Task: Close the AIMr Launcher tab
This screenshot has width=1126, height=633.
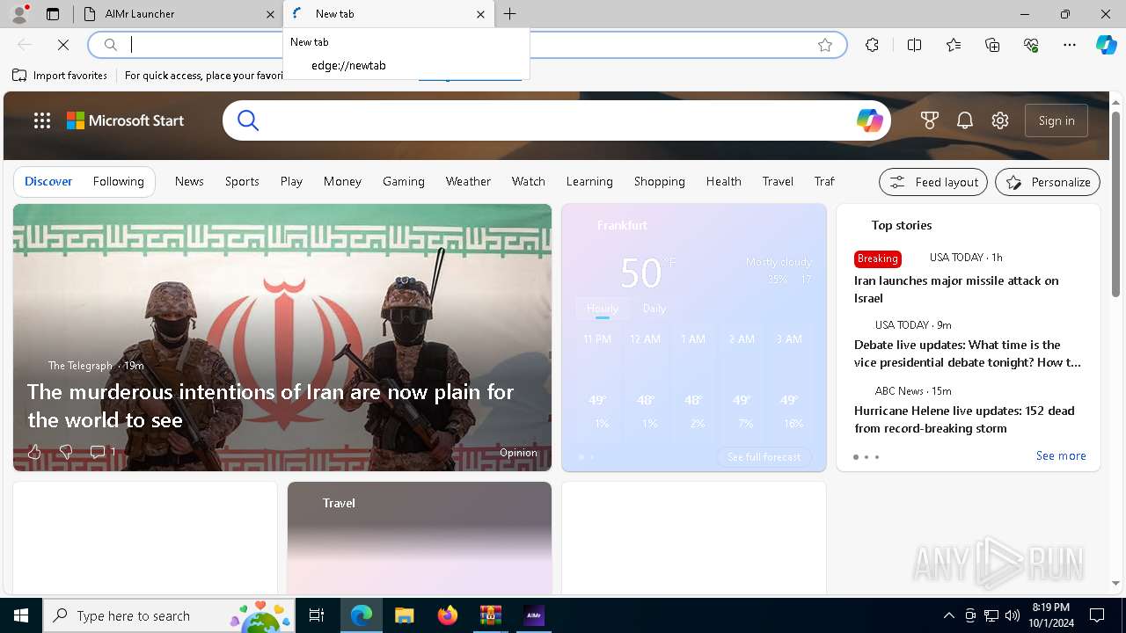Action: coord(270,14)
